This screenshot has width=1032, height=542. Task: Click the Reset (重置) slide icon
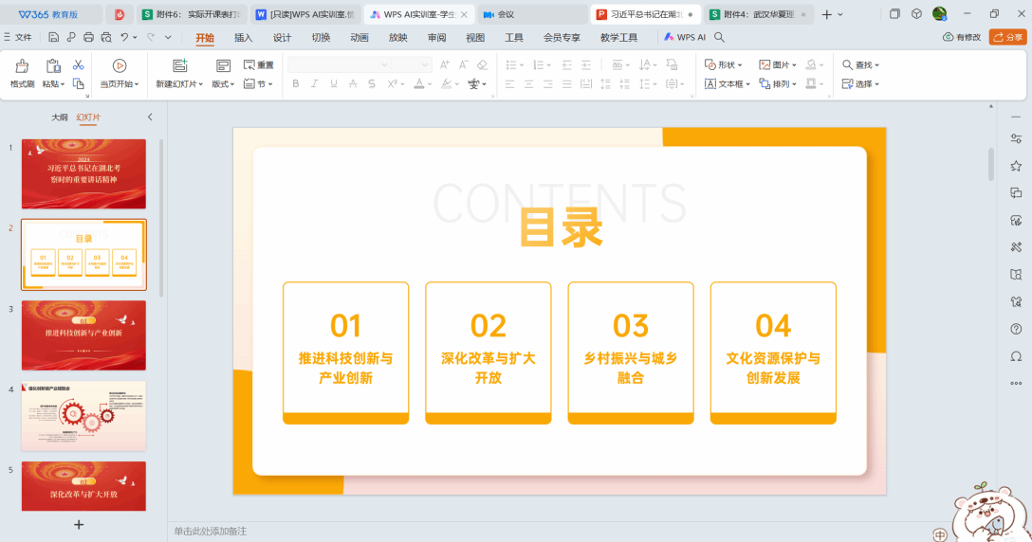pyautogui.click(x=258, y=64)
